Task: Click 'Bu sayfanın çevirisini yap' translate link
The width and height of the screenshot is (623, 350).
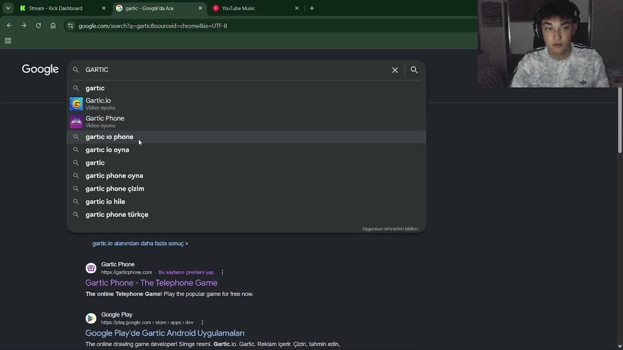Action: point(186,272)
